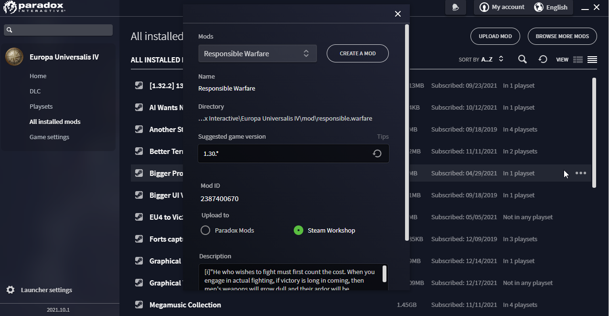Click the mod list vertical scrollbar
Screen dimensions: 609x316
(594, 133)
